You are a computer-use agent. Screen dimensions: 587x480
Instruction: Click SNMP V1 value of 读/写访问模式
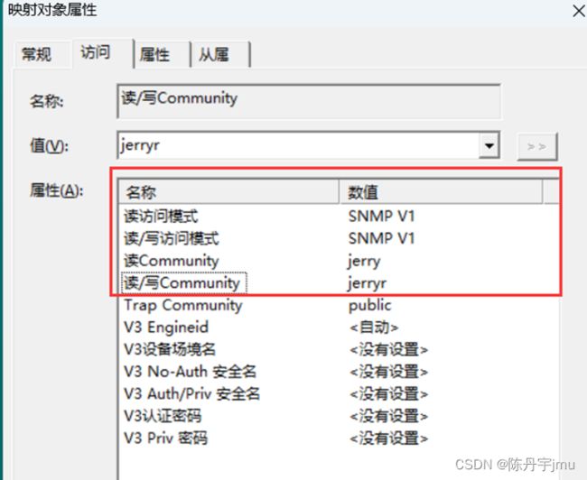tap(381, 238)
